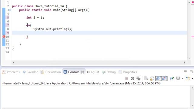This screenshot has height=109, width=194.
Task: Click the closing brace with error on line 10
Action: (x=27, y=37)
